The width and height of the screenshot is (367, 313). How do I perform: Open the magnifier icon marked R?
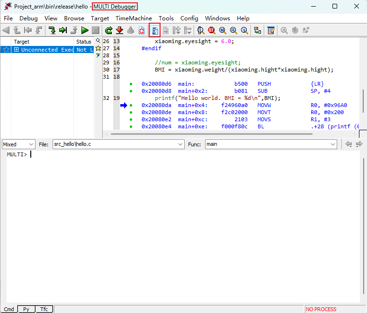pyautogui.click(x=233, y=30)
